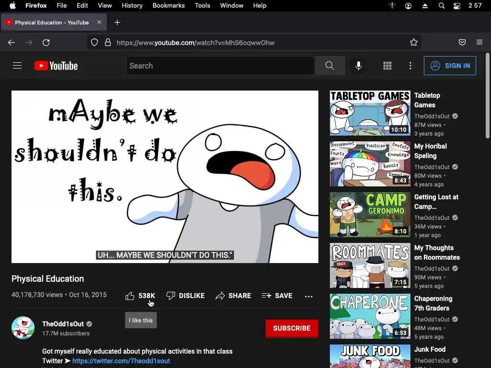The width and height of the screenshot is (491, 368).
Task: Click the eject menu bar icon
Action: point(425,6)
